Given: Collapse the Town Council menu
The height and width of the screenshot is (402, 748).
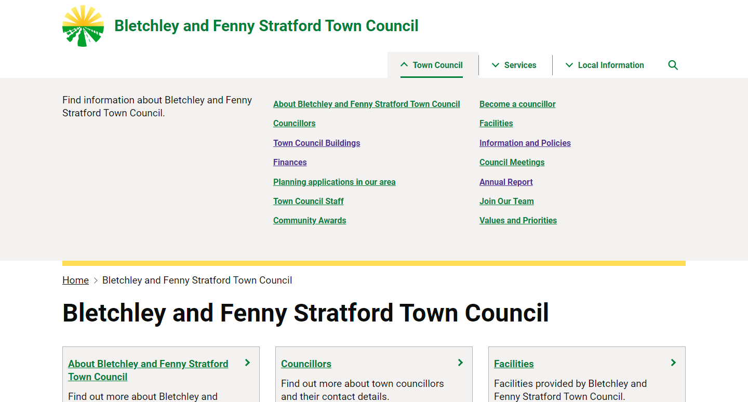Looking at the screenshot, I should point(432,65).
